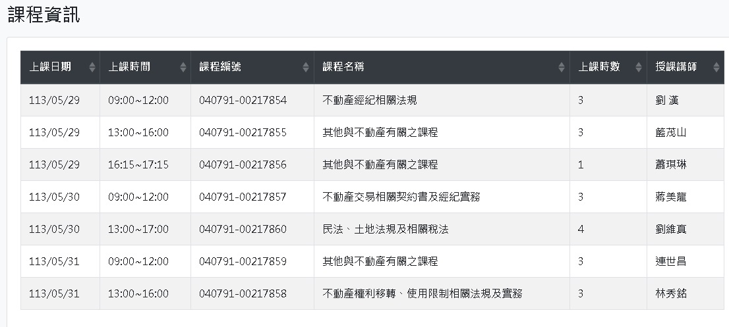
Task: Click sort arrows icon in 上課時數 header
Action: coord(639,67)
